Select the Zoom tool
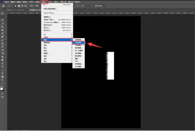The image size is (195, 131). pyautogui.click(x=2, y=80)
